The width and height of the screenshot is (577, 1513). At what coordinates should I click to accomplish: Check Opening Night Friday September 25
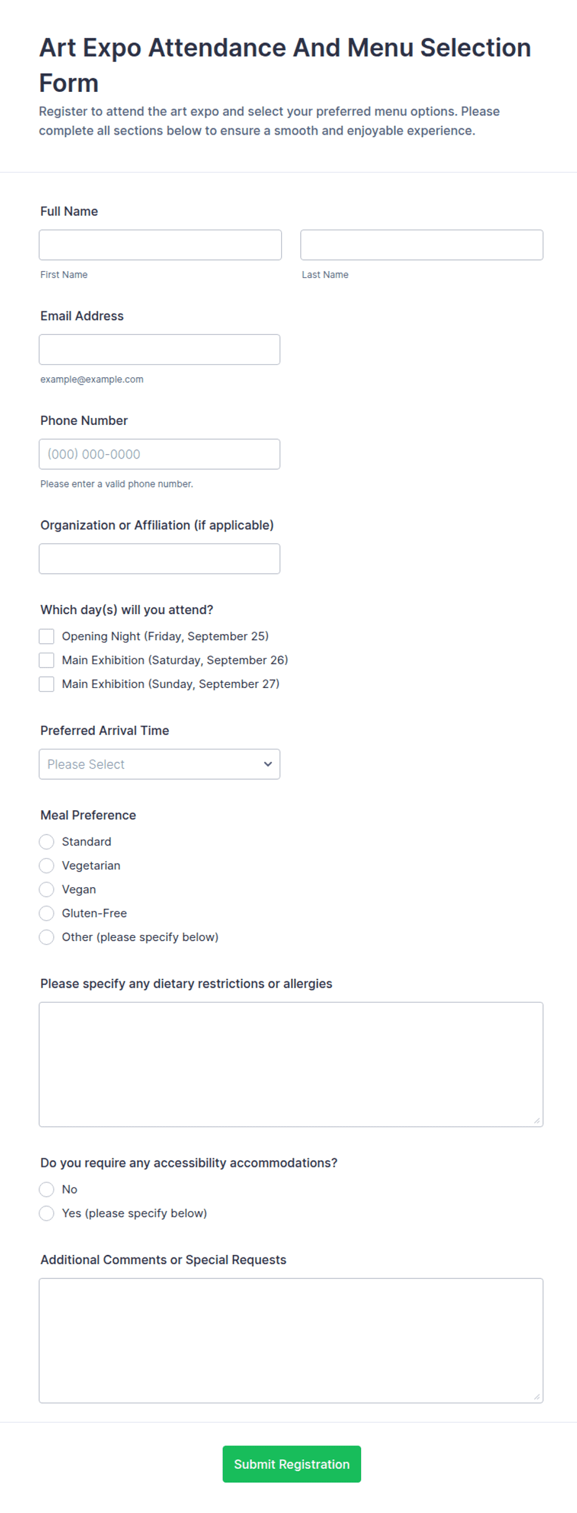pyautogui.click(x=47, y=636)
